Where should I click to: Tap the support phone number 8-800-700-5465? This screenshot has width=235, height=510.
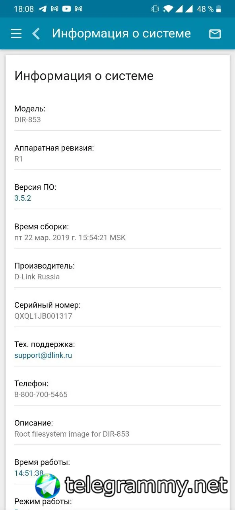[x=41, y=394]
